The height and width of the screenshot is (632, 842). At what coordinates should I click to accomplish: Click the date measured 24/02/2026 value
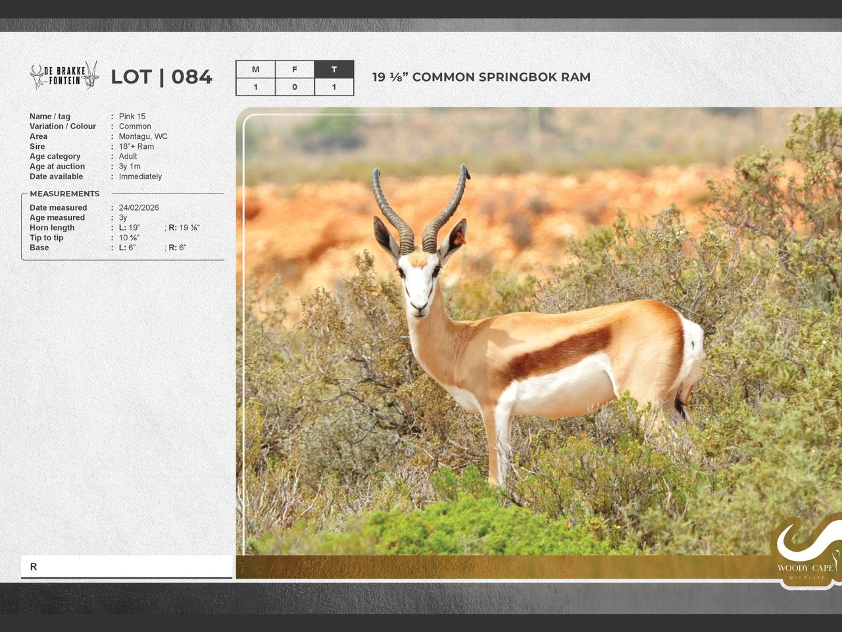pyautogui.click(x=139, y=207)
